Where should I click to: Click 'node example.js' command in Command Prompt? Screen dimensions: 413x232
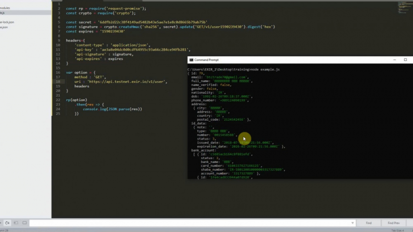[x=265, y=69]
